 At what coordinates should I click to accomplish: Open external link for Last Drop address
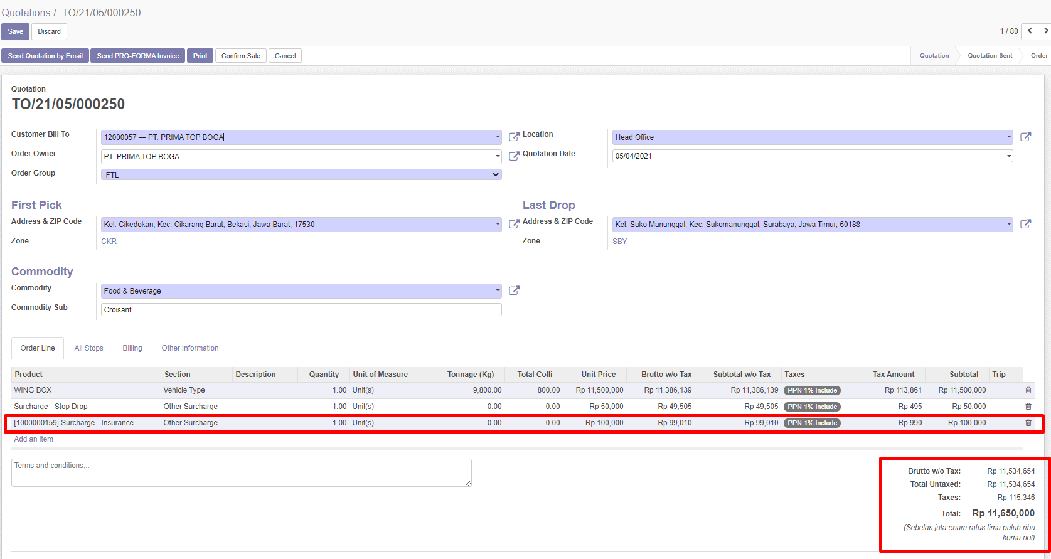(1025, 224)
